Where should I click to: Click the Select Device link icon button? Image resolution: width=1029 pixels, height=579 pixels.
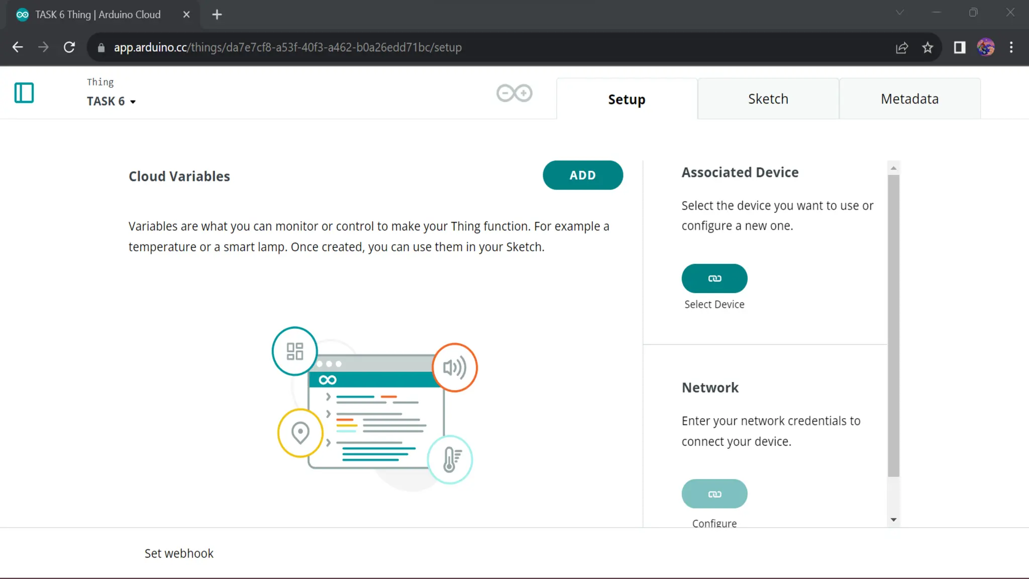(714, 278)
